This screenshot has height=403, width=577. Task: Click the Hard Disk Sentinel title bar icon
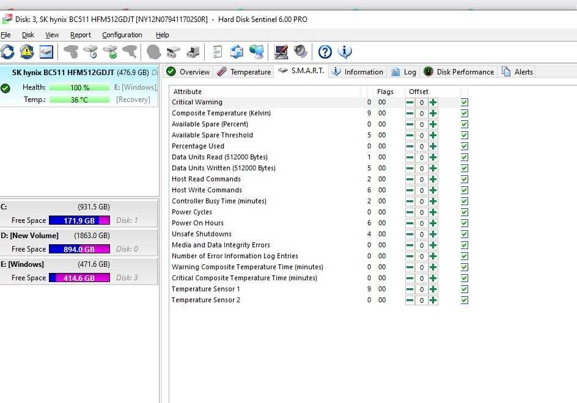point(7,19)
